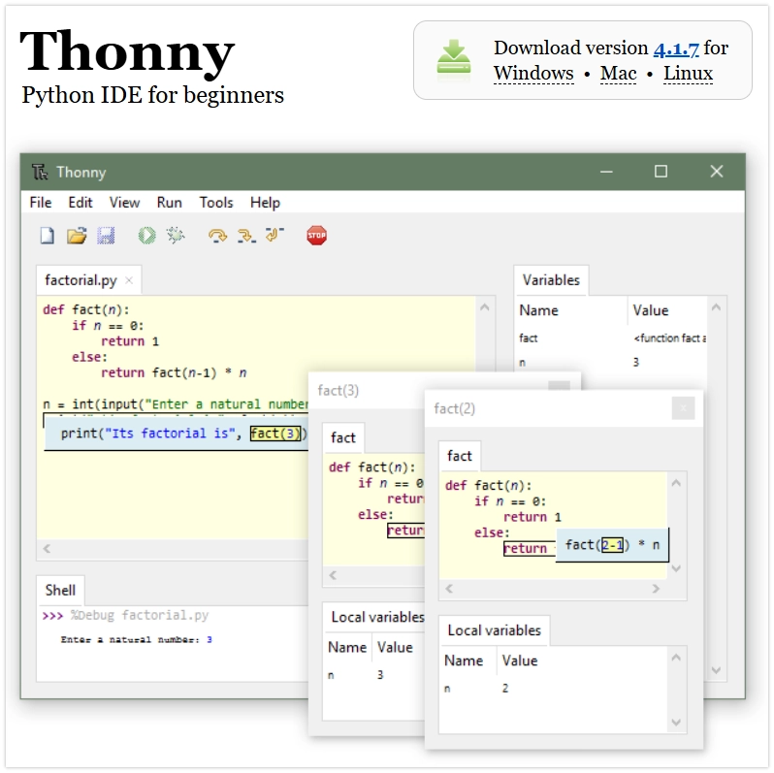
Task: Click the Save floppy disk icon
Action: point(106,236)
